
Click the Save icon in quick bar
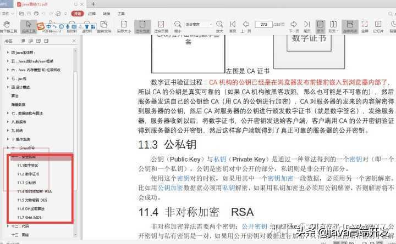(x=29, y=14)
